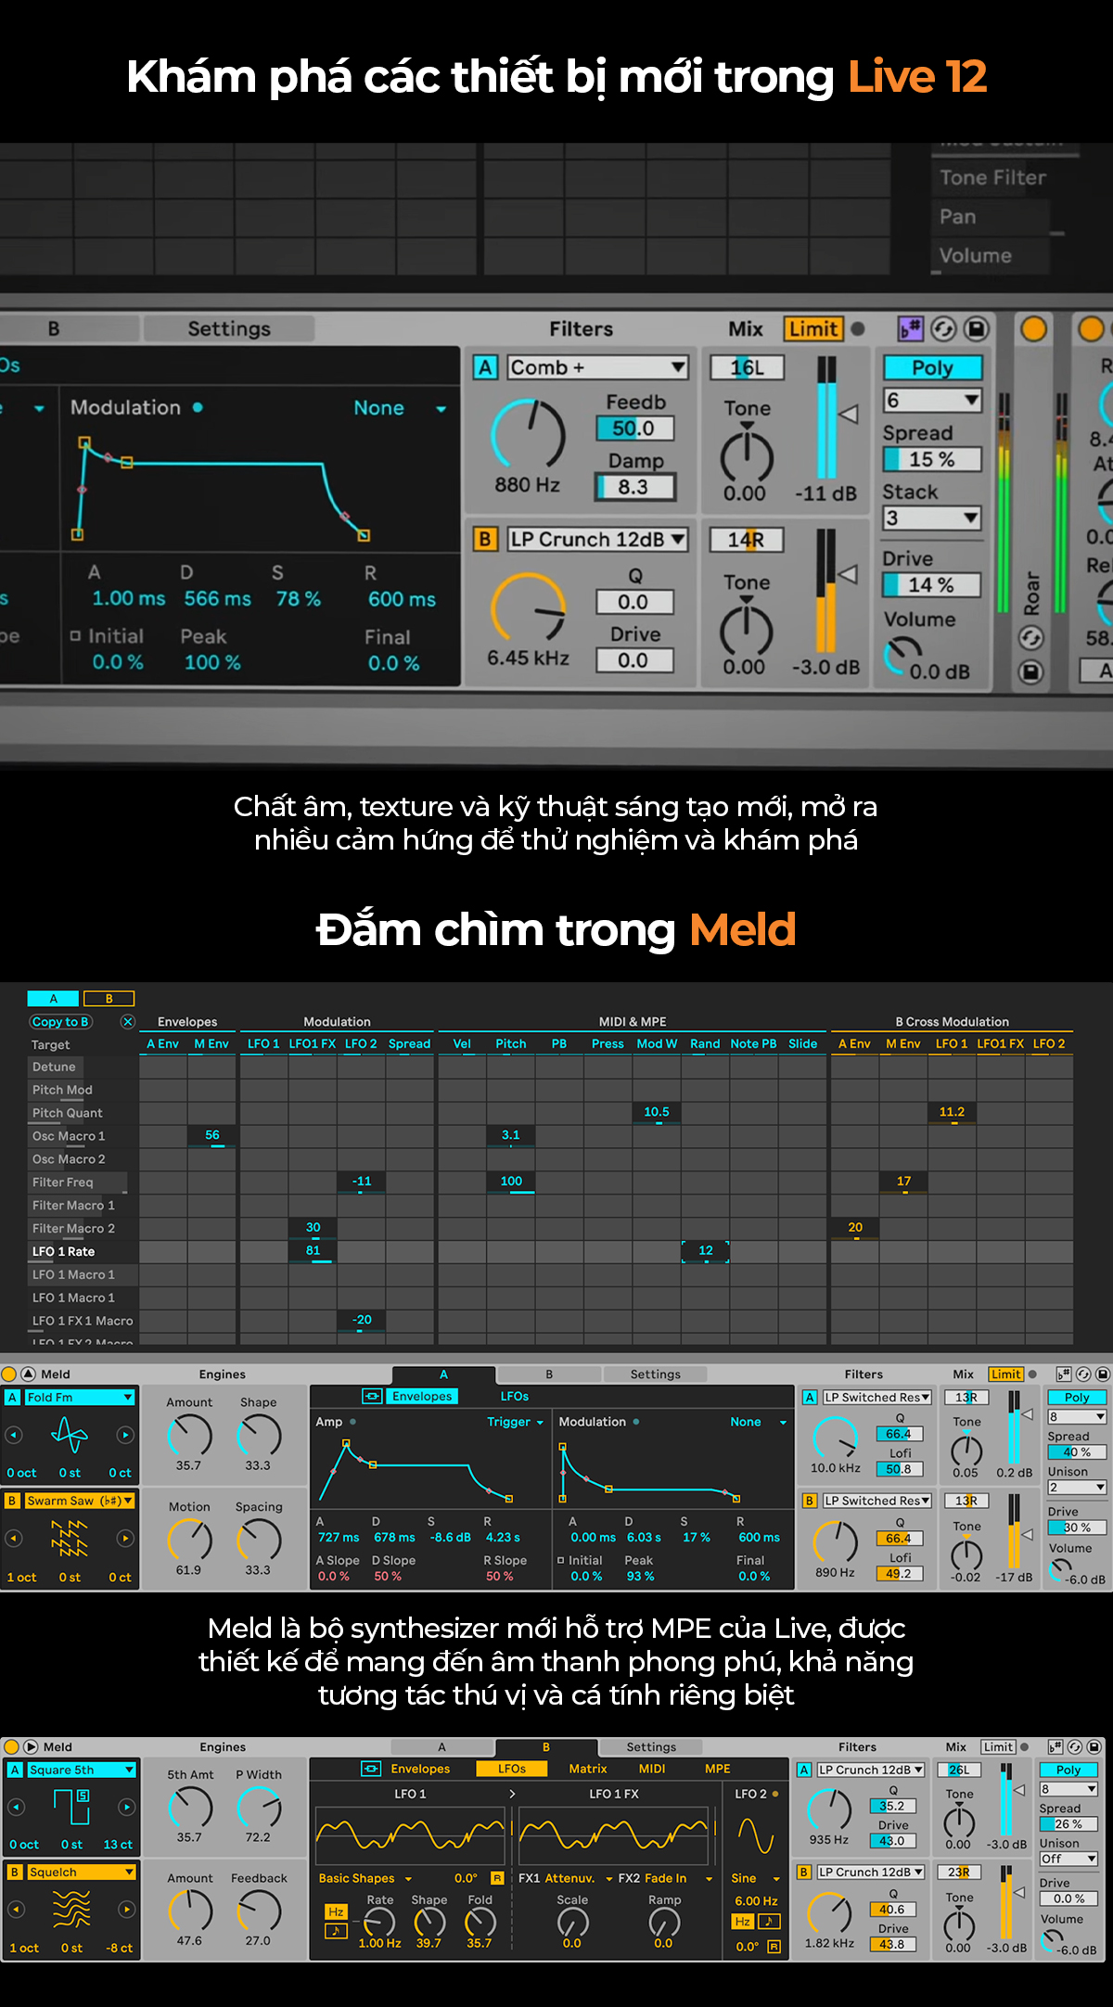Open Fold Fm oscillator type dropdown
Screen dimensions: 1113x2007
pyautogui.click(x=80, y=1397)
